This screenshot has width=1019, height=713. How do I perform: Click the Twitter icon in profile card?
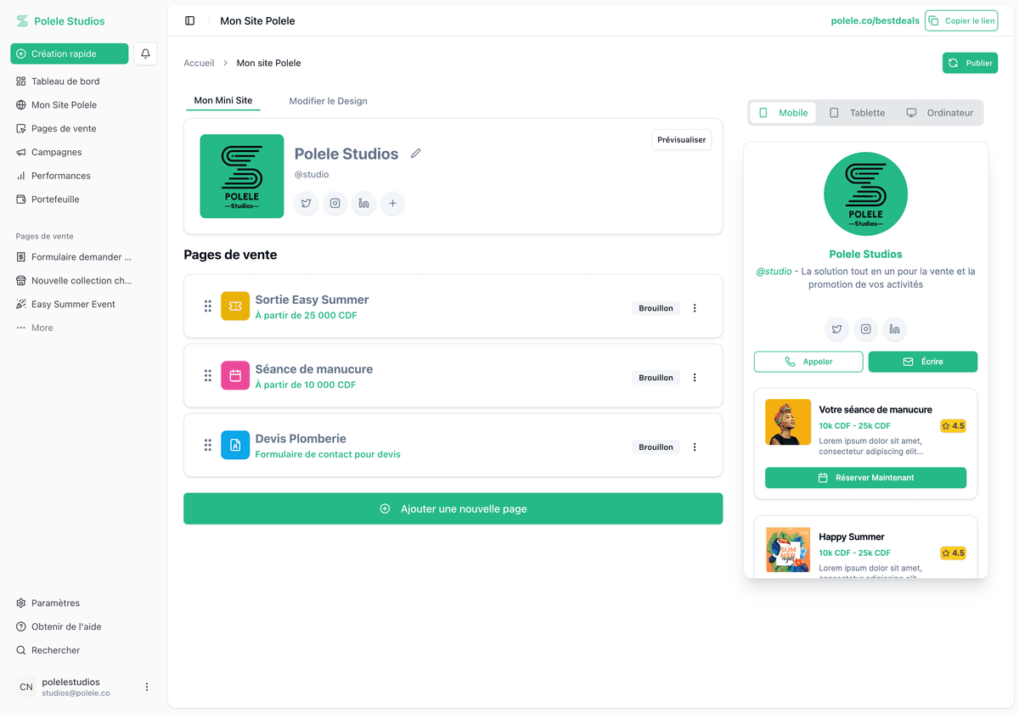tap(307, 204)
